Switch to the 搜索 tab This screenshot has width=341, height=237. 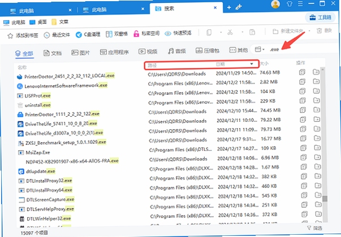point(186,8)
